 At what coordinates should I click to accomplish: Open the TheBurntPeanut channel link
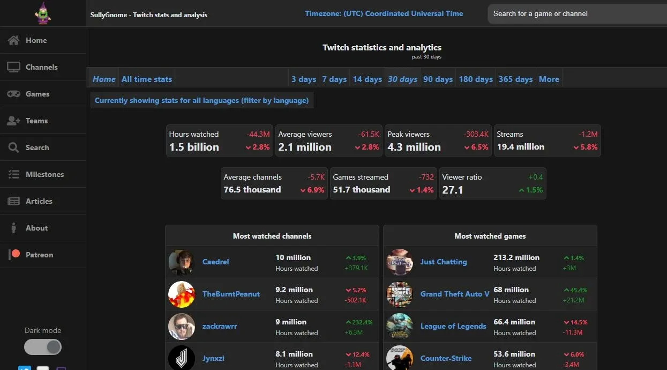[x=231, y=294]
